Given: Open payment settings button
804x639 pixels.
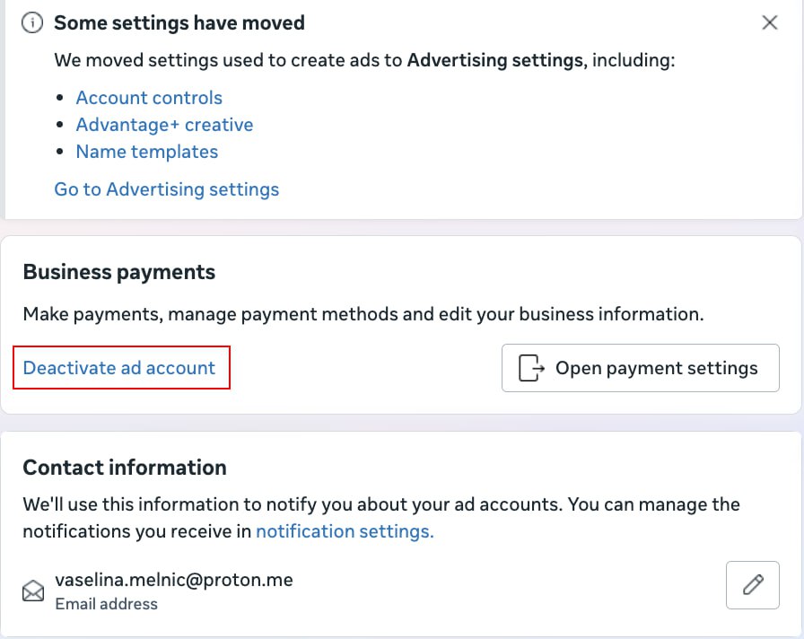Looking at the screenshot, I should 641,368.
